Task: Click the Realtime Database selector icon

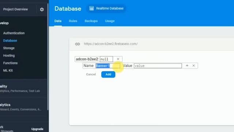Action: 91,8
